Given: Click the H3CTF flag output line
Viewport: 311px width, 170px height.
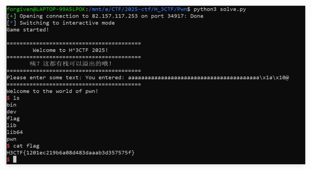Looking at the screenshot, I should (x=70, y=152).
